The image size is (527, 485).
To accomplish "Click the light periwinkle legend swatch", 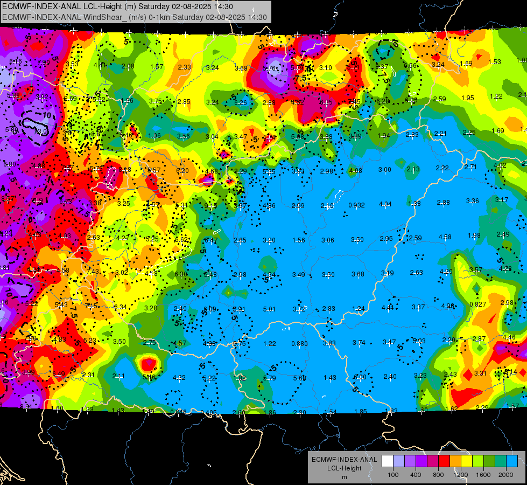I will point(399,461).
